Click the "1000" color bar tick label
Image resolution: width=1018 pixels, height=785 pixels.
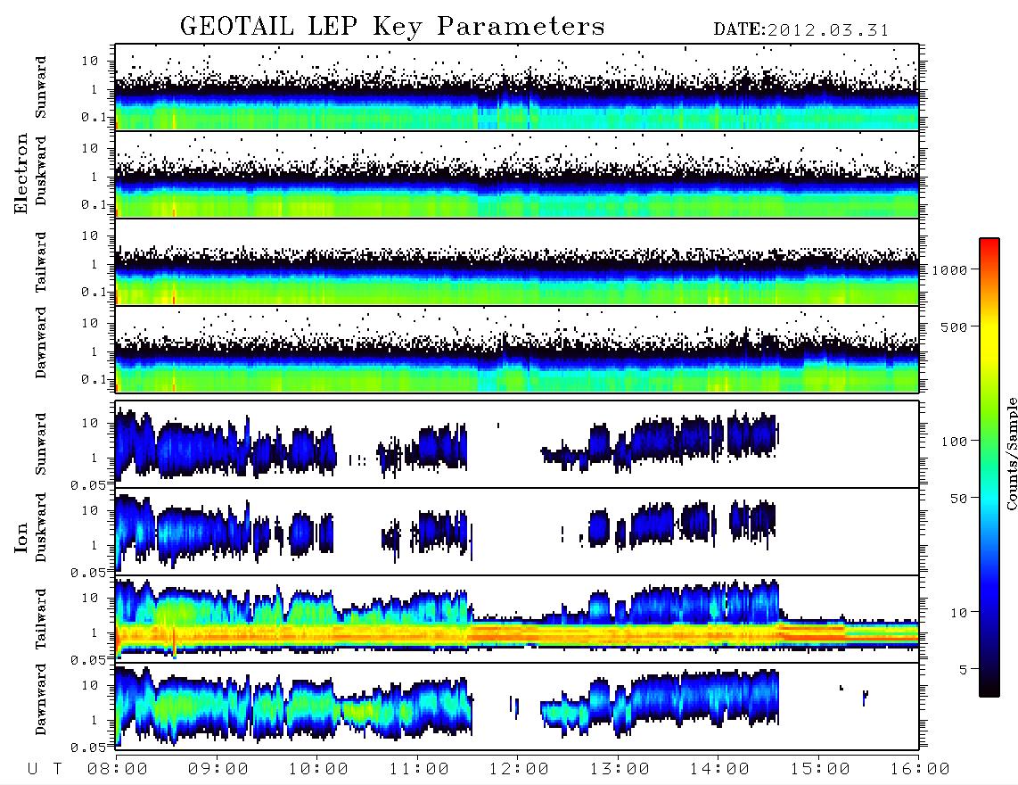coord(950,270)
